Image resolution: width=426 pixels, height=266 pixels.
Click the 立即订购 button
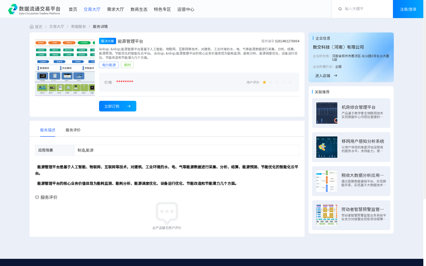[118, 106]
